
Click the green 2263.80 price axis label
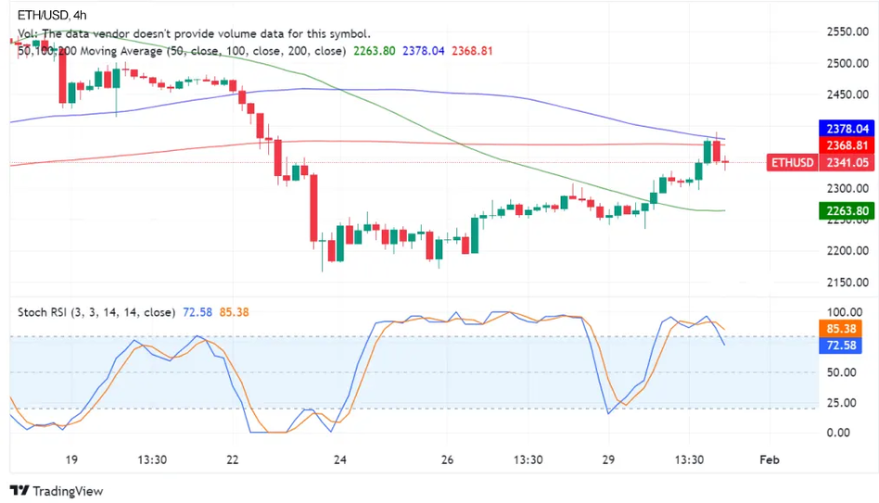pos(848,211)
